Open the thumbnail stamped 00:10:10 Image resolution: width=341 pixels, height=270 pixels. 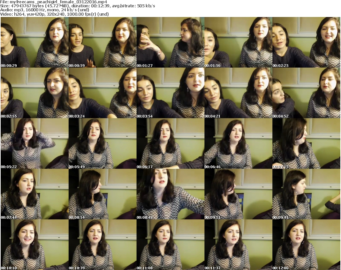[35, 245]
